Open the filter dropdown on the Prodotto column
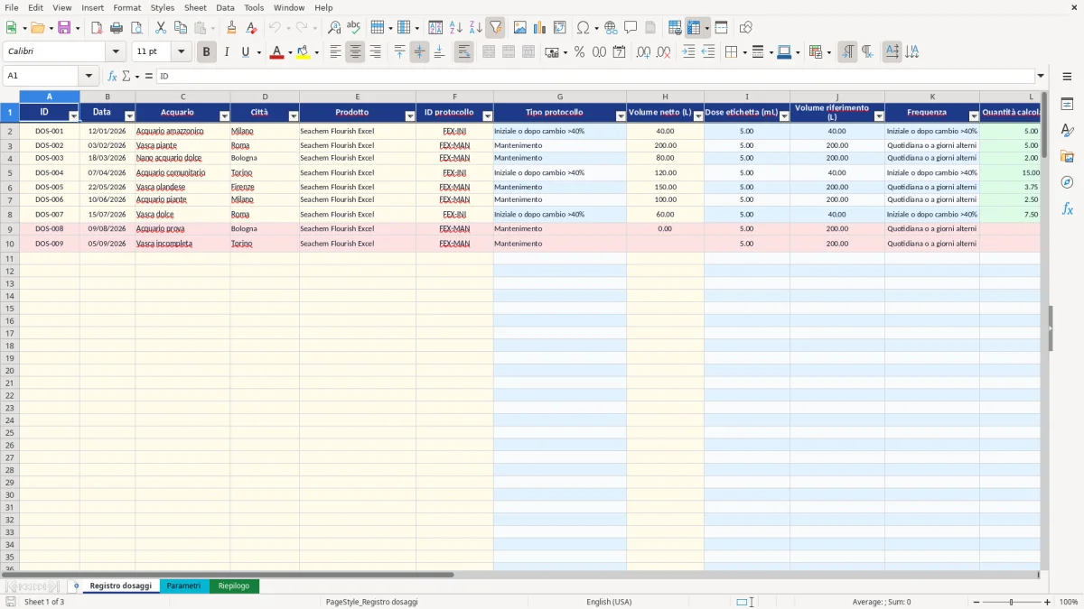This screenshot has height=609, width=1084. (x=410, y=116)
